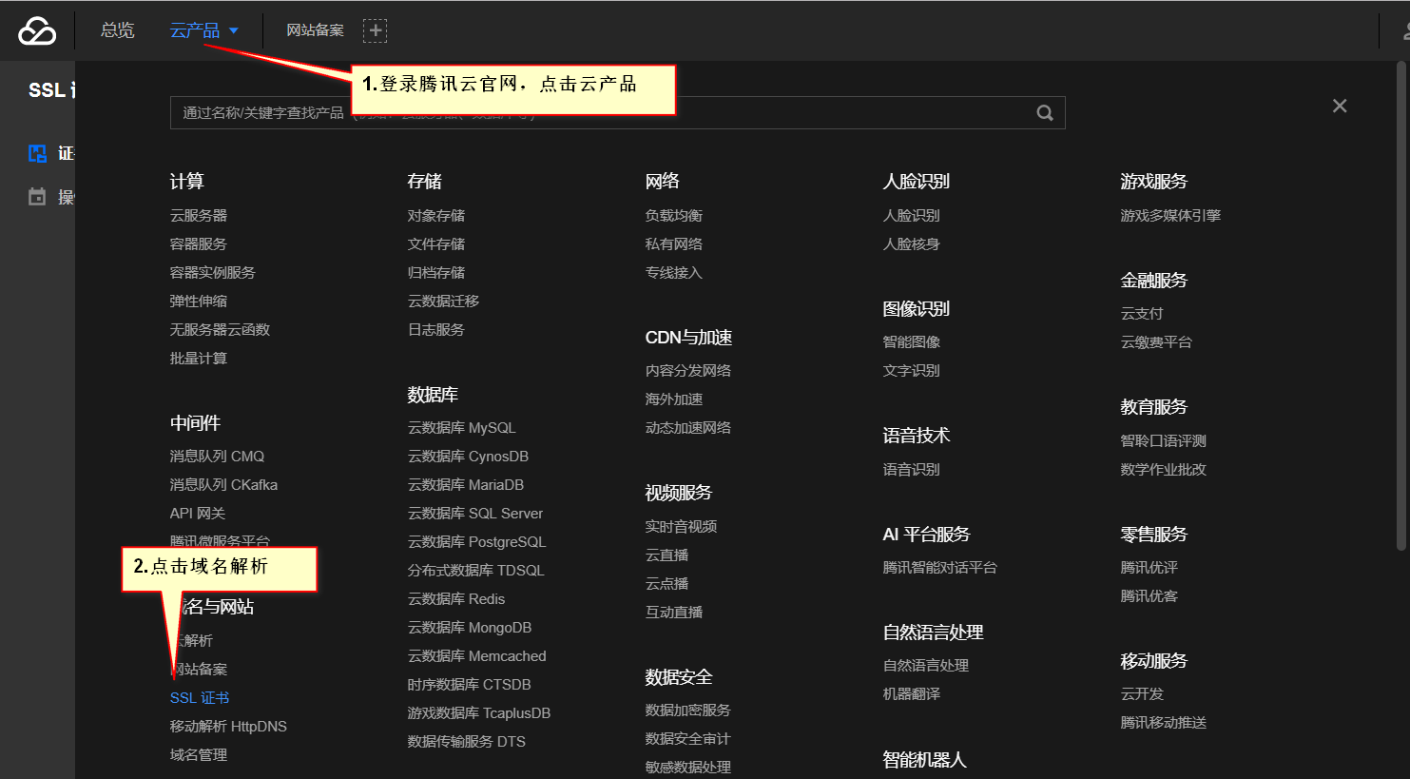
Task: Open 数据加密服务 link
Action: coord(688,711)
